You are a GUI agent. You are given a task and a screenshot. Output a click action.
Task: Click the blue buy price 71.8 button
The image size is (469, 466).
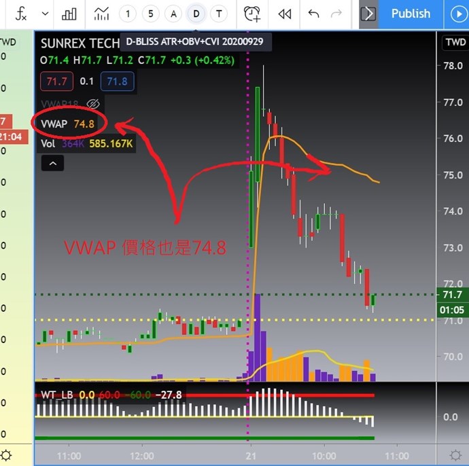(117, 82)
